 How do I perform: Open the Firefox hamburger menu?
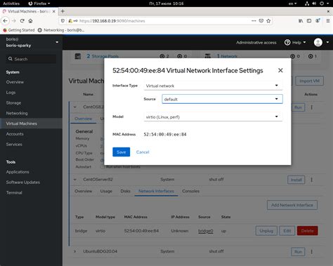coord(328,21)
